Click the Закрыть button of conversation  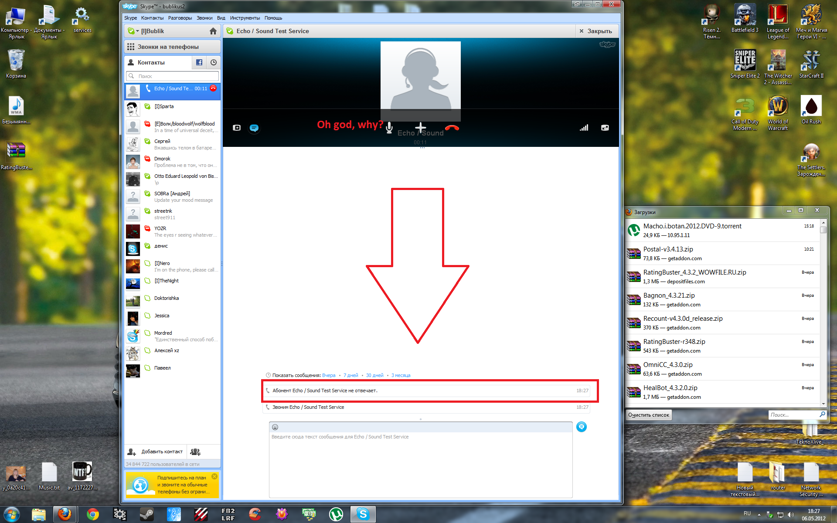[596, 31]
